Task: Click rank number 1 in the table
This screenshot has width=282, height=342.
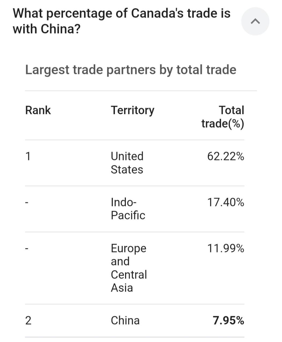Action: point(28,156)
